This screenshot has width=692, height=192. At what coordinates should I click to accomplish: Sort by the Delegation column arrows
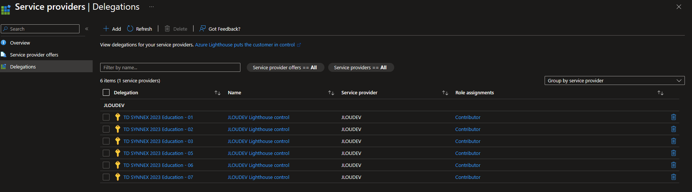tap(218, 93)
